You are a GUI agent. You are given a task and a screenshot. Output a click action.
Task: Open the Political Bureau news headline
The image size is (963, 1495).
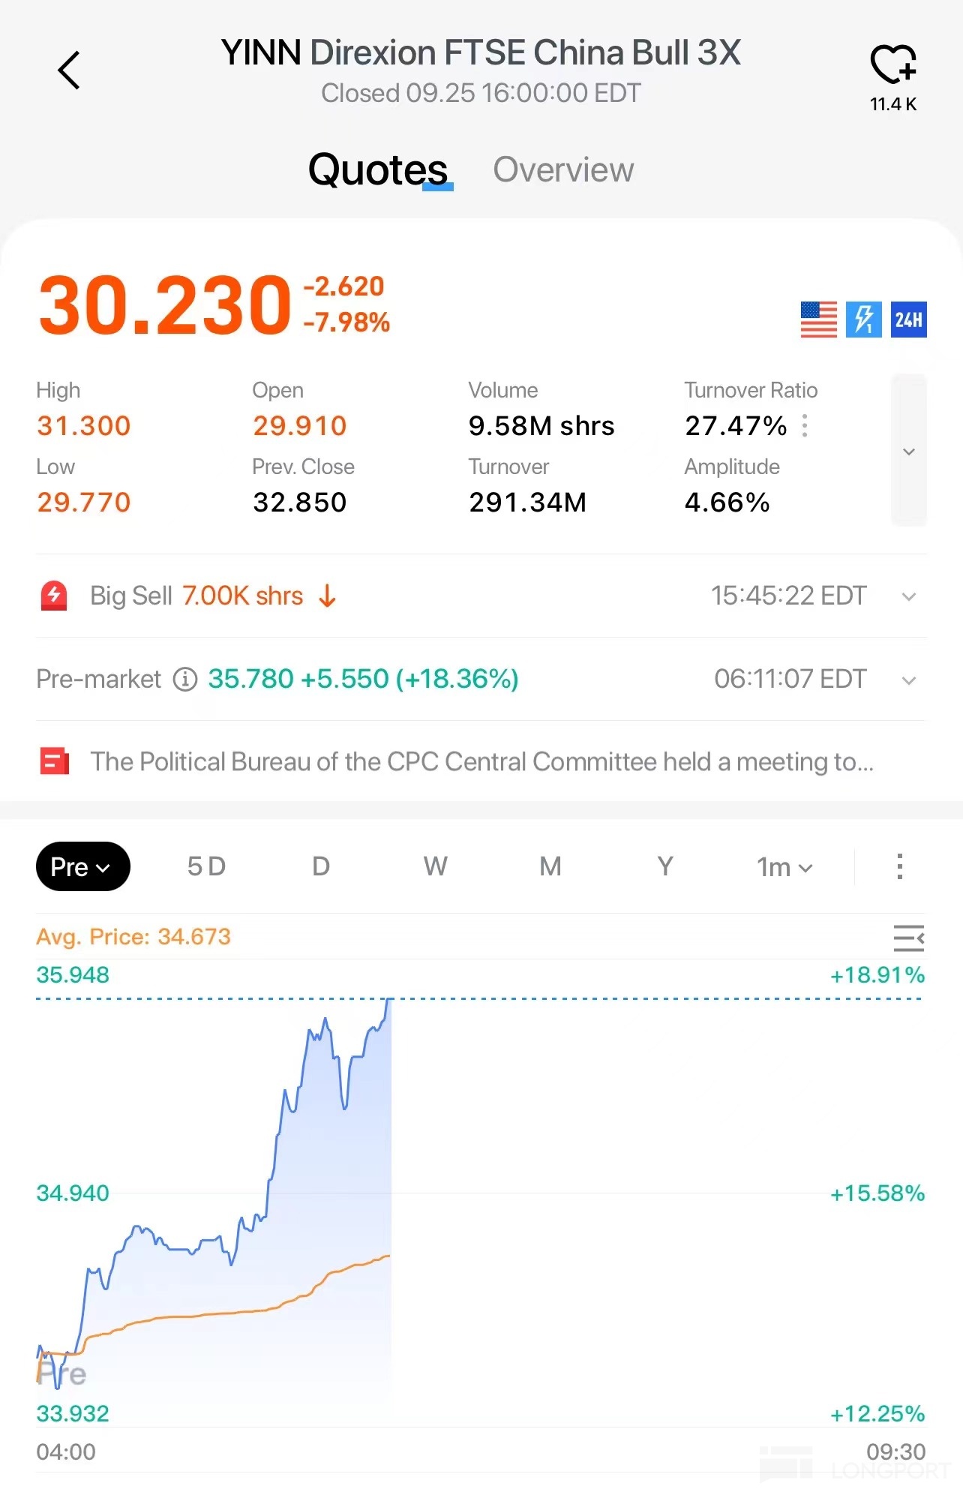[x=481, y=762]
